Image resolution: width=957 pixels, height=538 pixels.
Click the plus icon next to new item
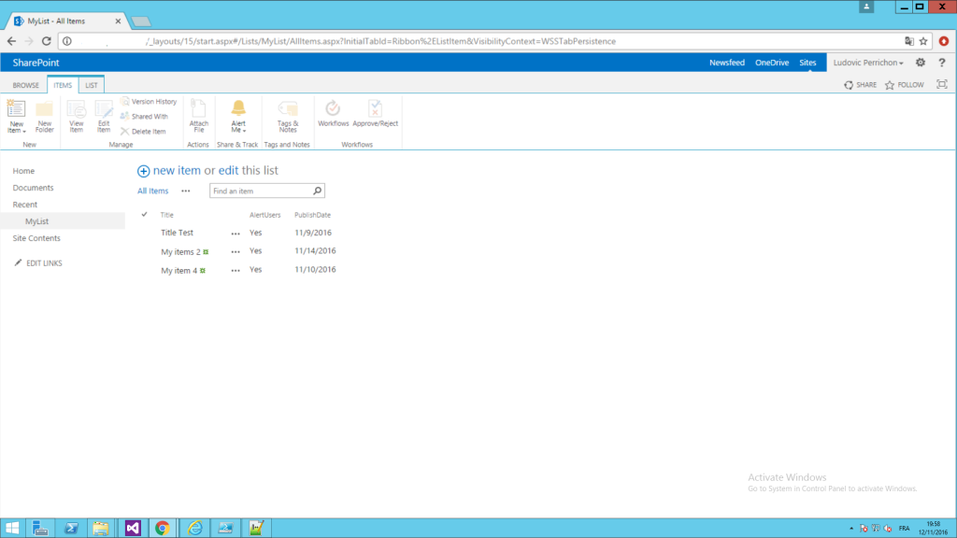click(x=143, y=172)
